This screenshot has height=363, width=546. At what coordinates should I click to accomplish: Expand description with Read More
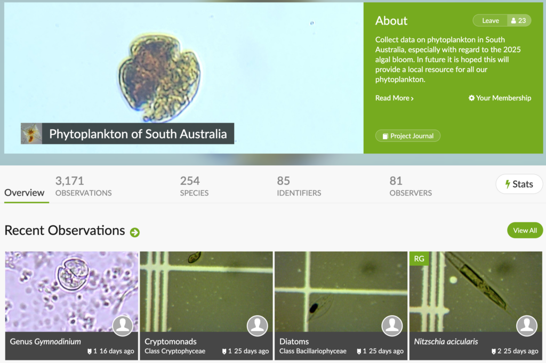394,98
